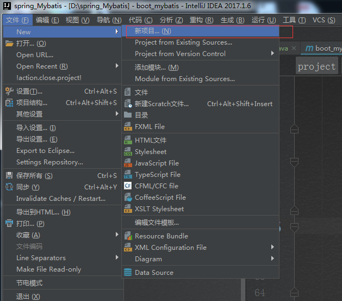Screen dimensions: 342x301
Task: Choose Module from Existing Sources...
Action: [x=200, y=79]
